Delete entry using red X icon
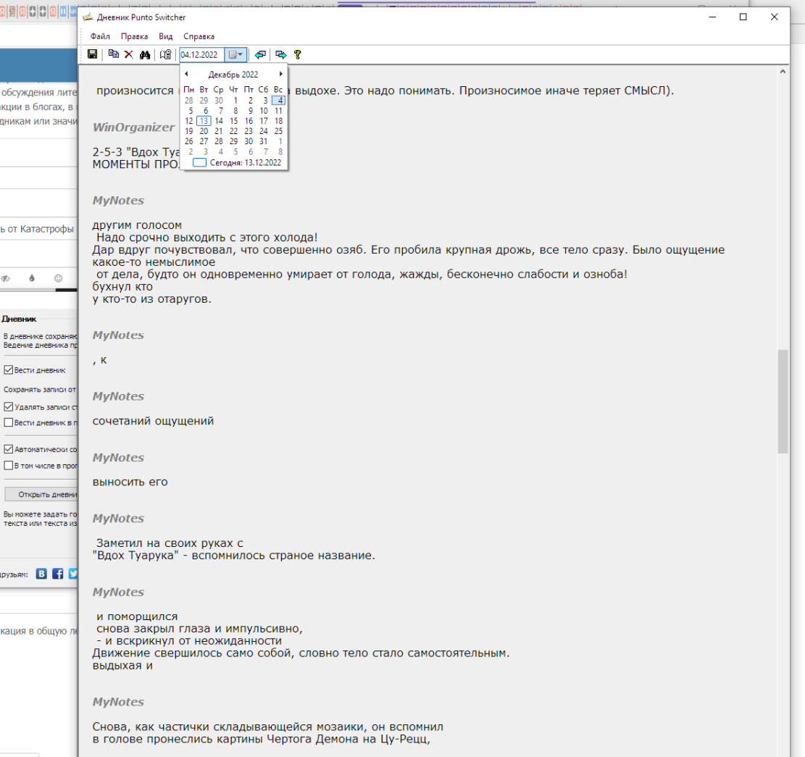Viewport: 805px width, 757px height. [x=128, y=54]
